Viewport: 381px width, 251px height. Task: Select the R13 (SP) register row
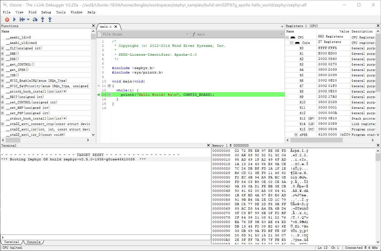pos(330,118)
